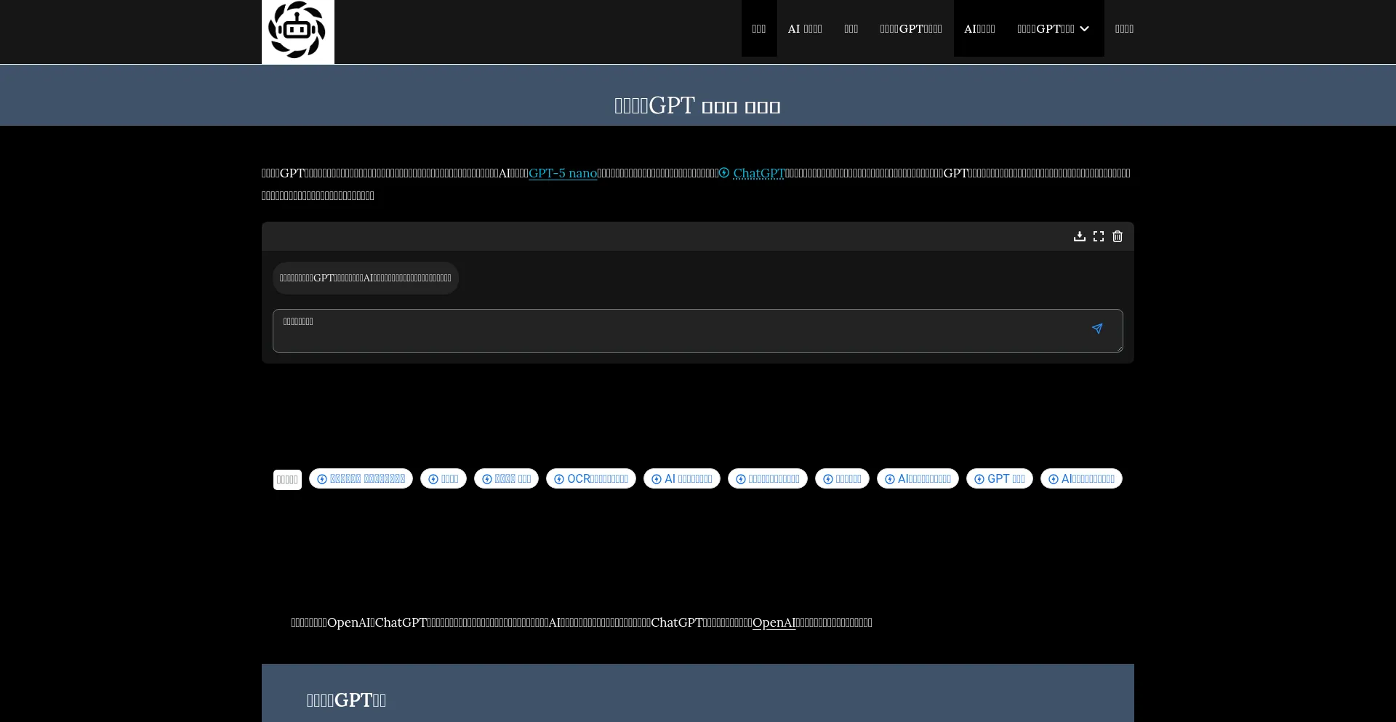This screenshot has height=722, width=1396.
Task: Send message with the paper plane icon
Action: point(1096,329)
